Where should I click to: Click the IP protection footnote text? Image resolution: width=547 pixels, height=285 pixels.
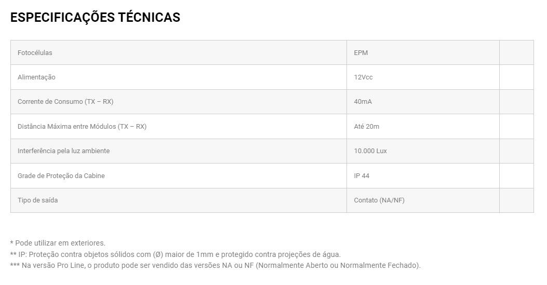(176, 254)
